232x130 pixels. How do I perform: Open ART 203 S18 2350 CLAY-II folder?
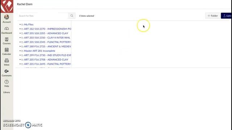(47, 38)
